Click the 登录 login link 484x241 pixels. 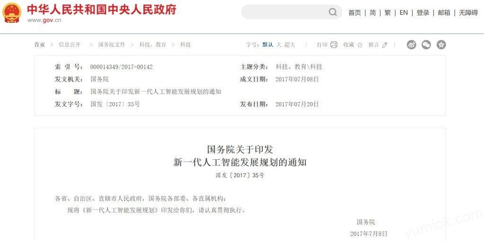pyautogui.click(x=423, y=13)
